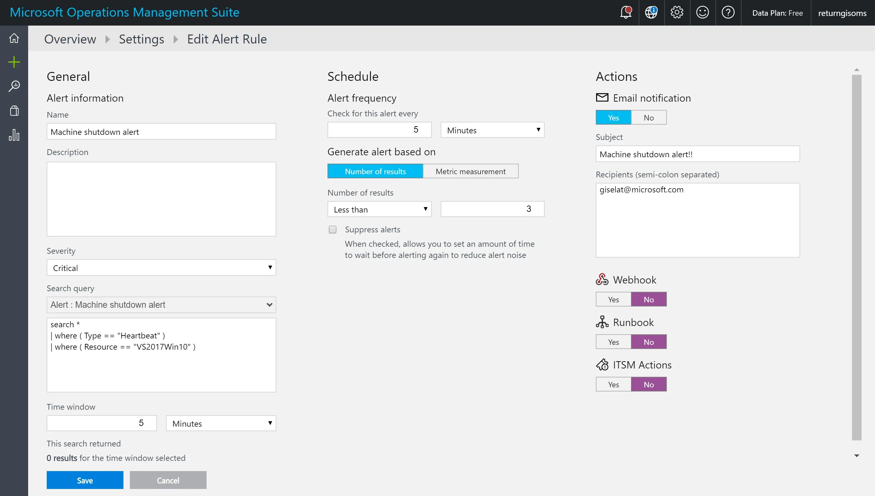Image resolution: width=875 pixels, height=496 pixels.
Task: Click the smiley feedback icon
Action: point(703,12)
